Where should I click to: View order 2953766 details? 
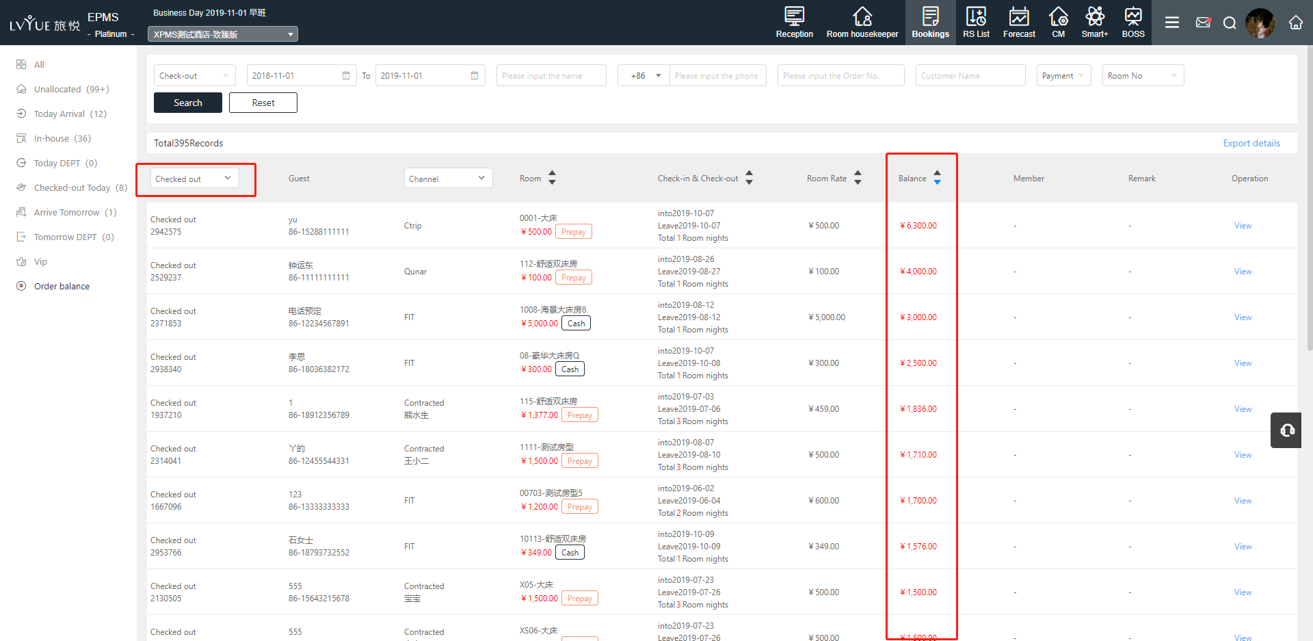point(1243,547)
